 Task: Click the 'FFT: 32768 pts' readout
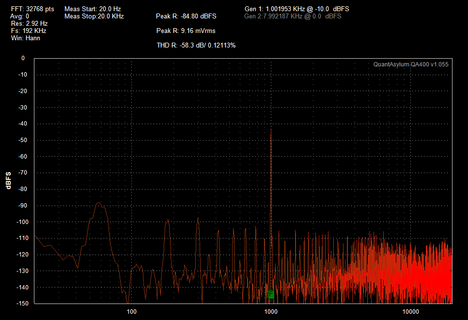(x=32, y=9)
